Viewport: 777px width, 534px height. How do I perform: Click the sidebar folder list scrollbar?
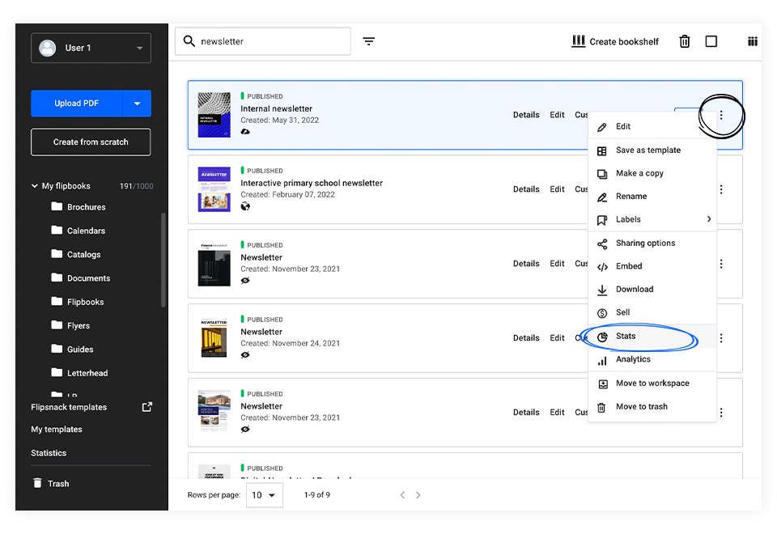tap(163, 260)
